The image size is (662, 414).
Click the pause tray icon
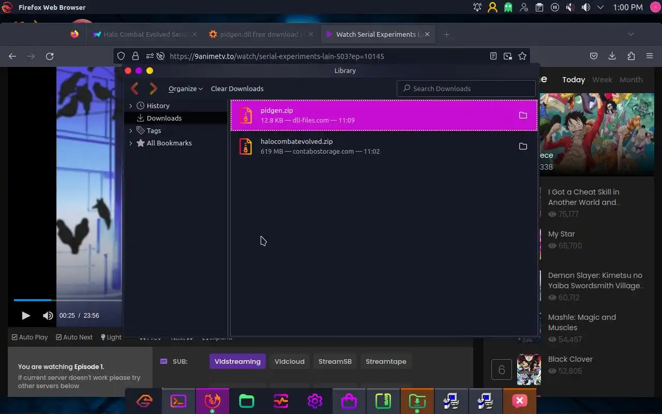point(554,7)
